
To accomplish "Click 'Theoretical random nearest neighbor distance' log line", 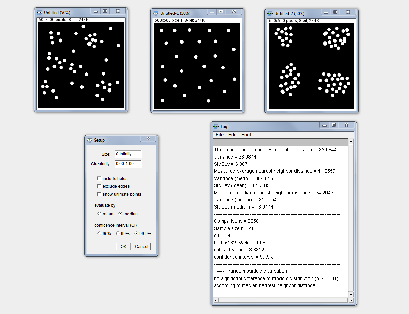I will 275,150.
